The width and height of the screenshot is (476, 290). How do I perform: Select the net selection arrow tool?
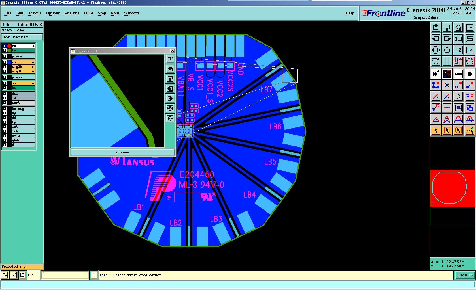[x=470, y=130]
